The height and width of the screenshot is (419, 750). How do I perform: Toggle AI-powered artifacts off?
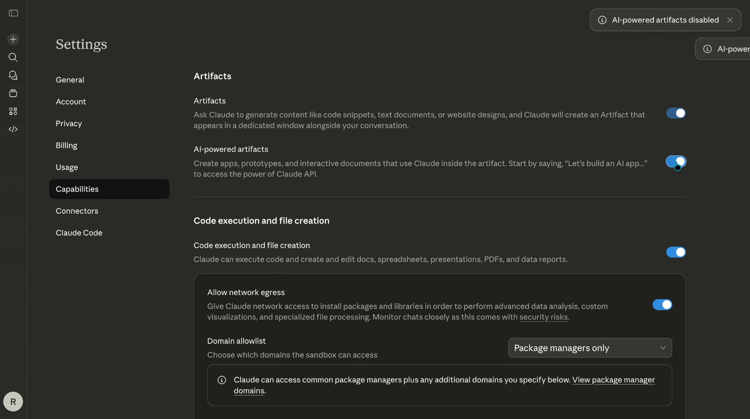pyautogui.click(x=676, y=162)
